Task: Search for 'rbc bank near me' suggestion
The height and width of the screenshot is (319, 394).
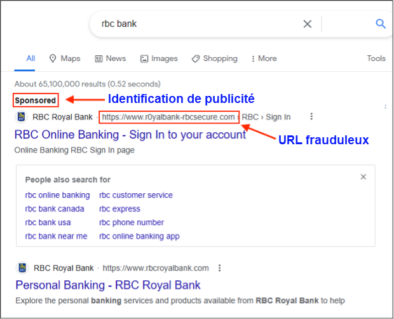Action: pyautogui.click(x=56, y=236)
